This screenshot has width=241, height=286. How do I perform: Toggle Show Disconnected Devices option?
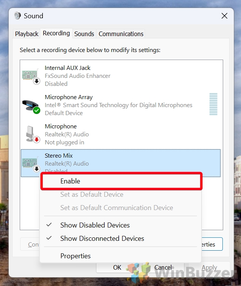click(102, 239)
